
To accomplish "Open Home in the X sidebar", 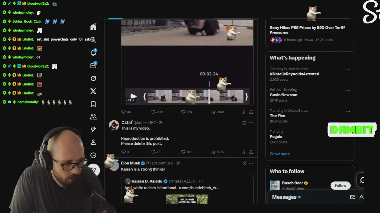I will (93, 27).
